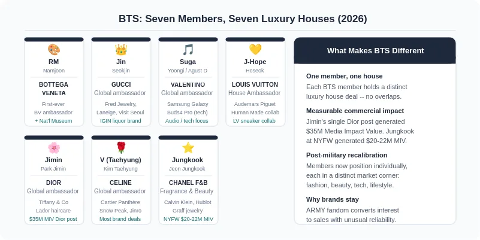Click the gold star icon above Jungkook
This screenshot has width=480, height=240.
(188, 148)
